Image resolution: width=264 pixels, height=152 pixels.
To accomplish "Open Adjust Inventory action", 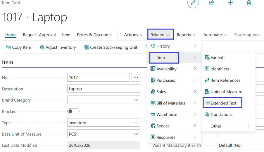I will [x=58, y=47].
